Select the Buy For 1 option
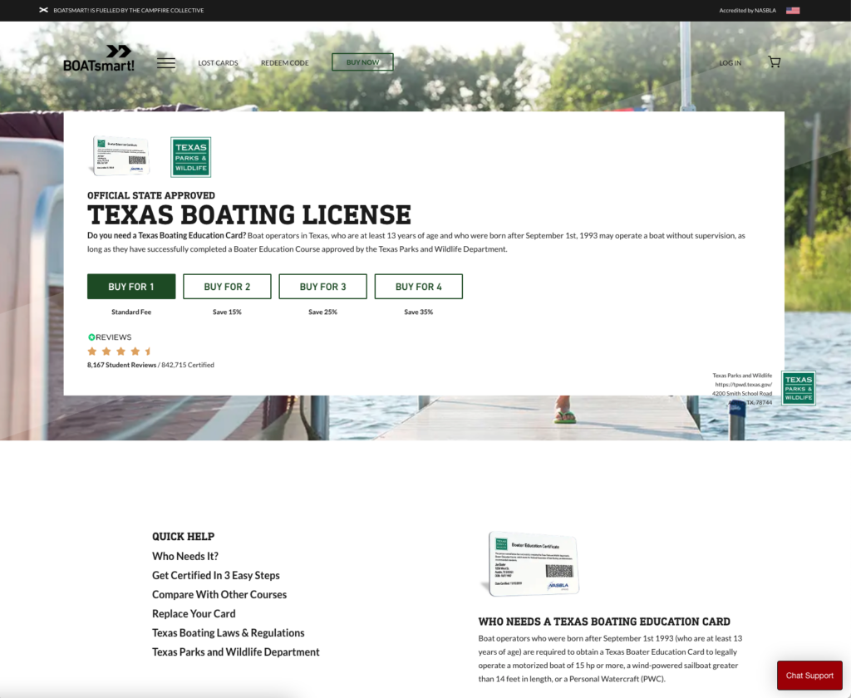This screenshot has width=851, height=698. [x=131, y=287]
